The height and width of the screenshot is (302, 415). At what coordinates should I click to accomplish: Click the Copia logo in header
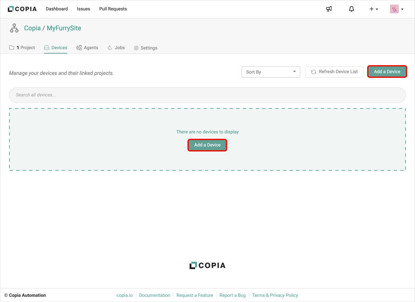(x=22, y=9)
